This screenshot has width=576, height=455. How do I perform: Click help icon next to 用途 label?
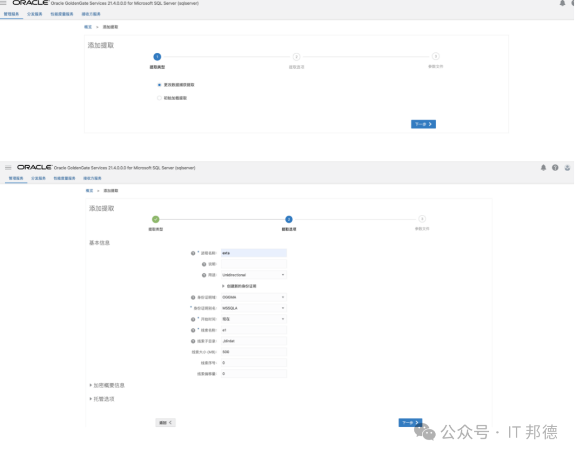[204, 275]
